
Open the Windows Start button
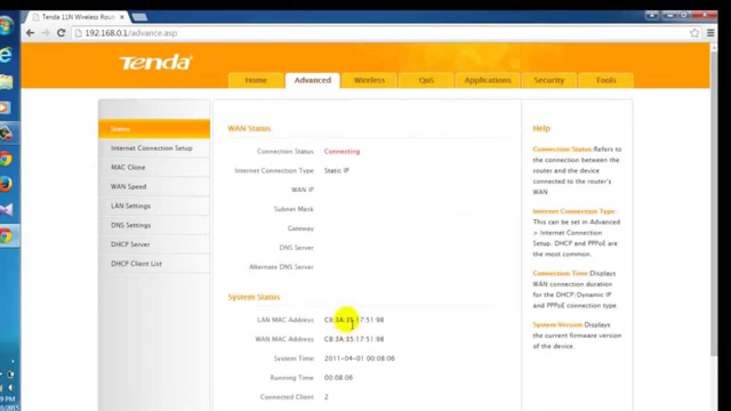[x=6, y=26]
